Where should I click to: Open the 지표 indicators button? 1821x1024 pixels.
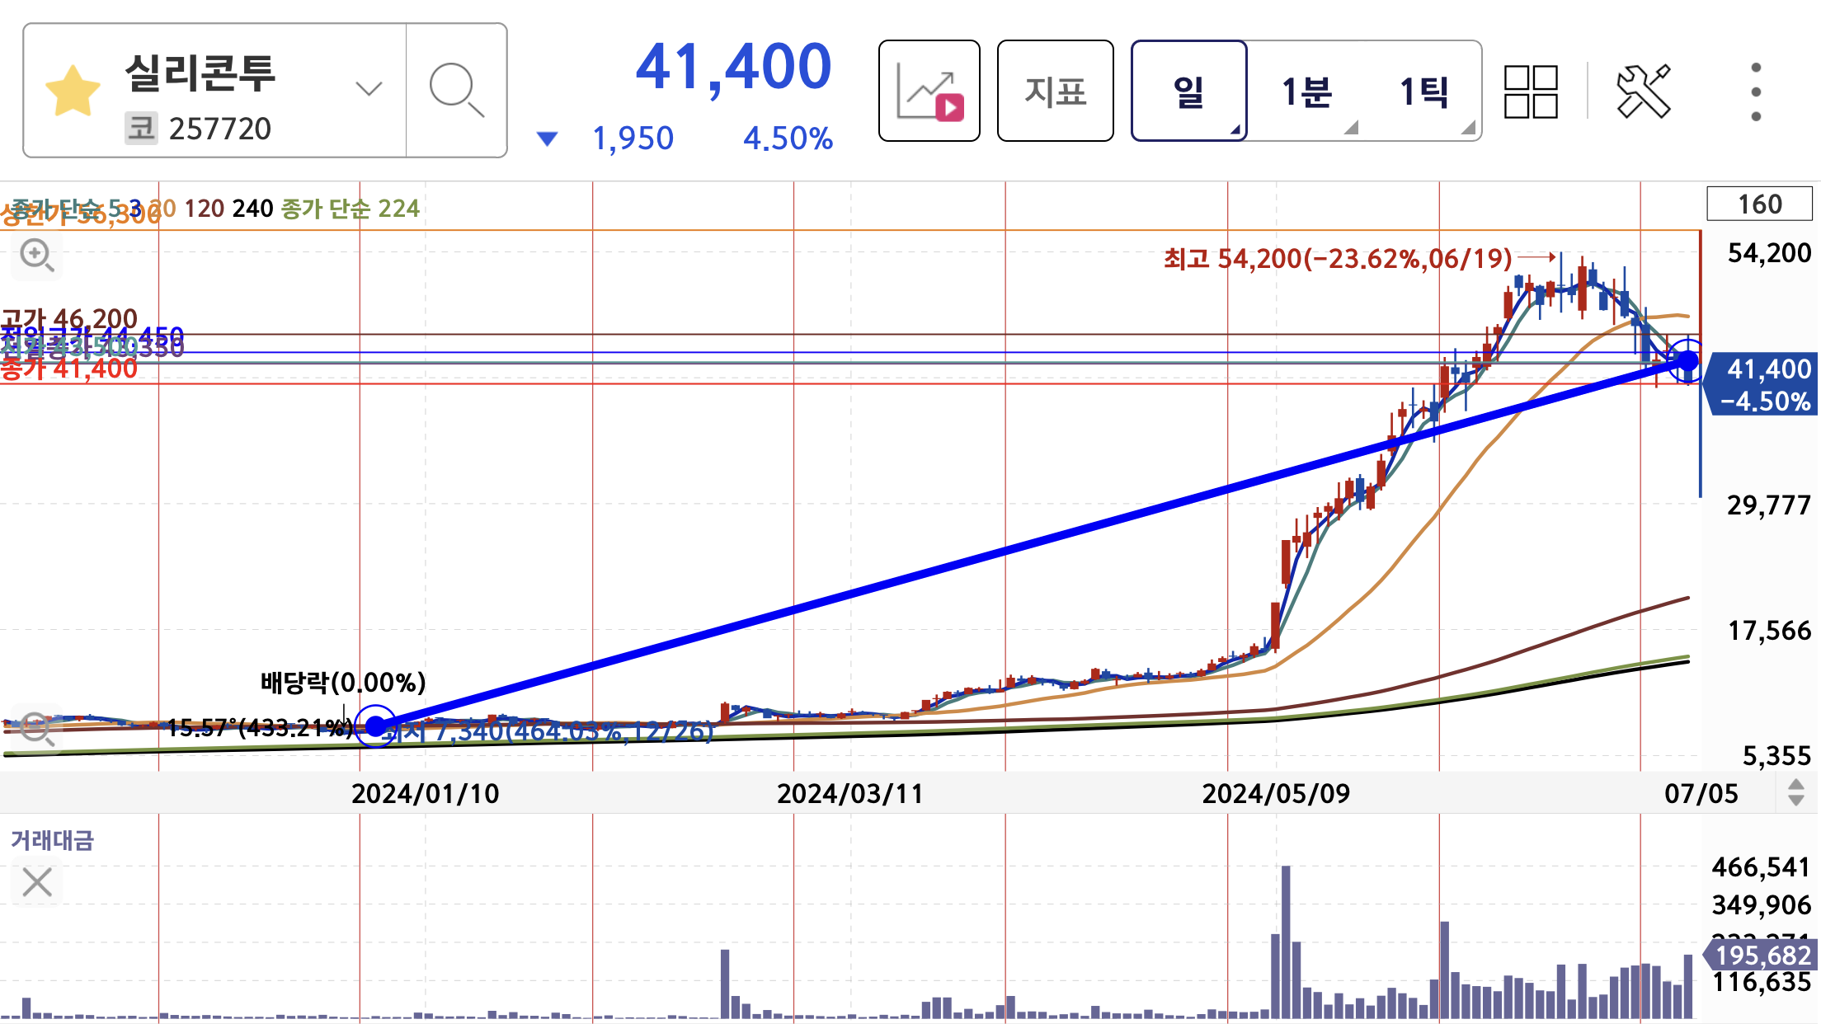click(x=1055, y=91)
